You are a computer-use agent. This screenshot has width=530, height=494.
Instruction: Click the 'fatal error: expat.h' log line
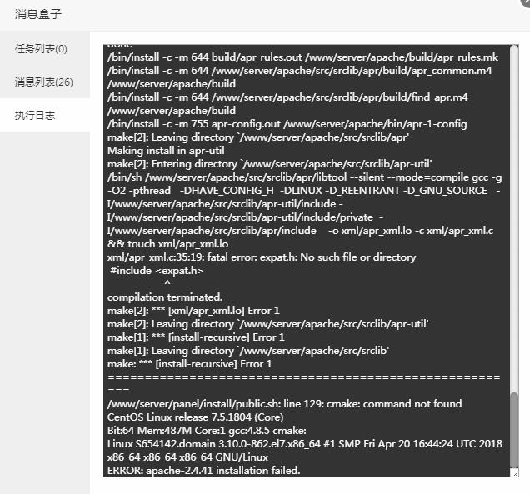262,257
